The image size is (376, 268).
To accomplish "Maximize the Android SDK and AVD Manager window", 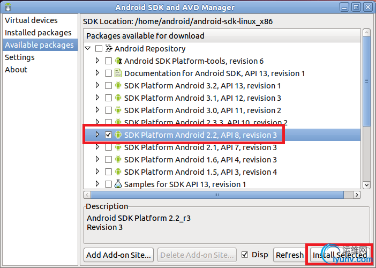I will (356, 7).
